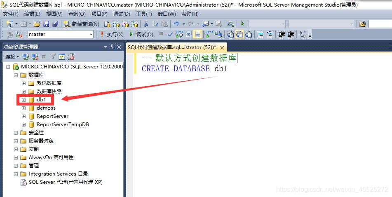Viewport: 392px width, 197px height.
Task: Open the master database dropdown
Action: 91,34
